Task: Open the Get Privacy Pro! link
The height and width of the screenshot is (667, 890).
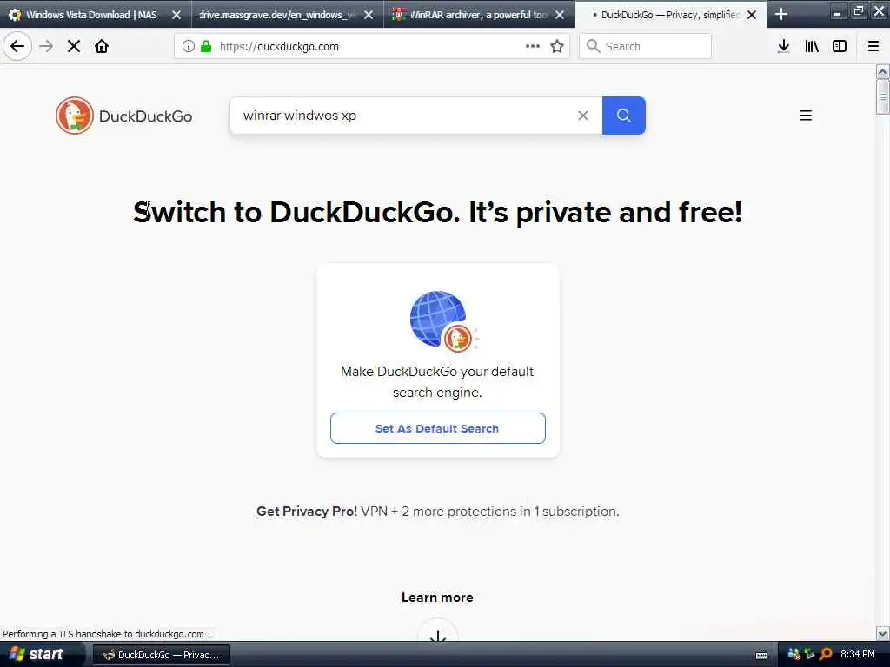Action: [x=307, y=511]
